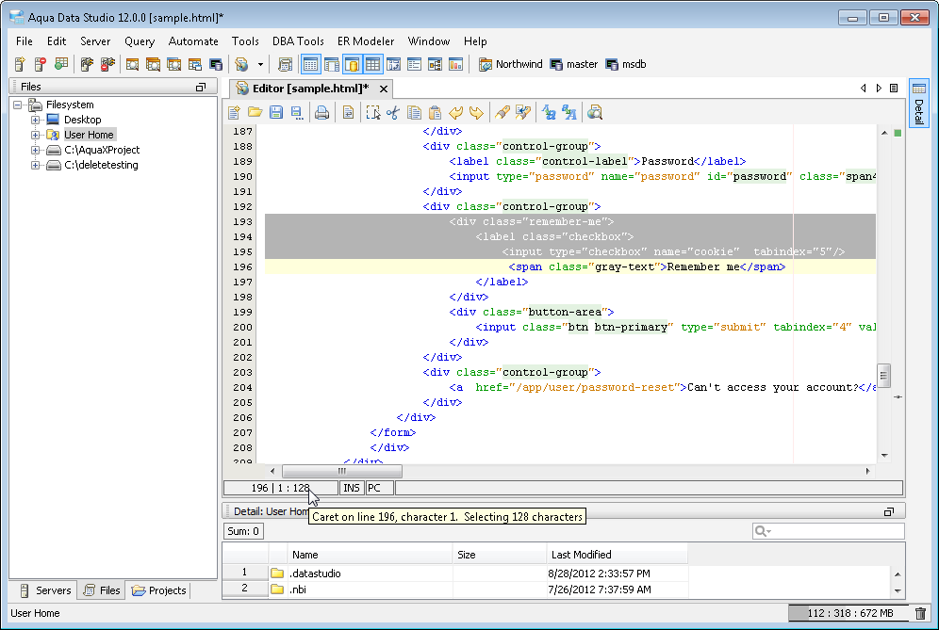Click the Open folder icon in editor toolbar
This screenshot has height=630, width=939.
[255, 113]
